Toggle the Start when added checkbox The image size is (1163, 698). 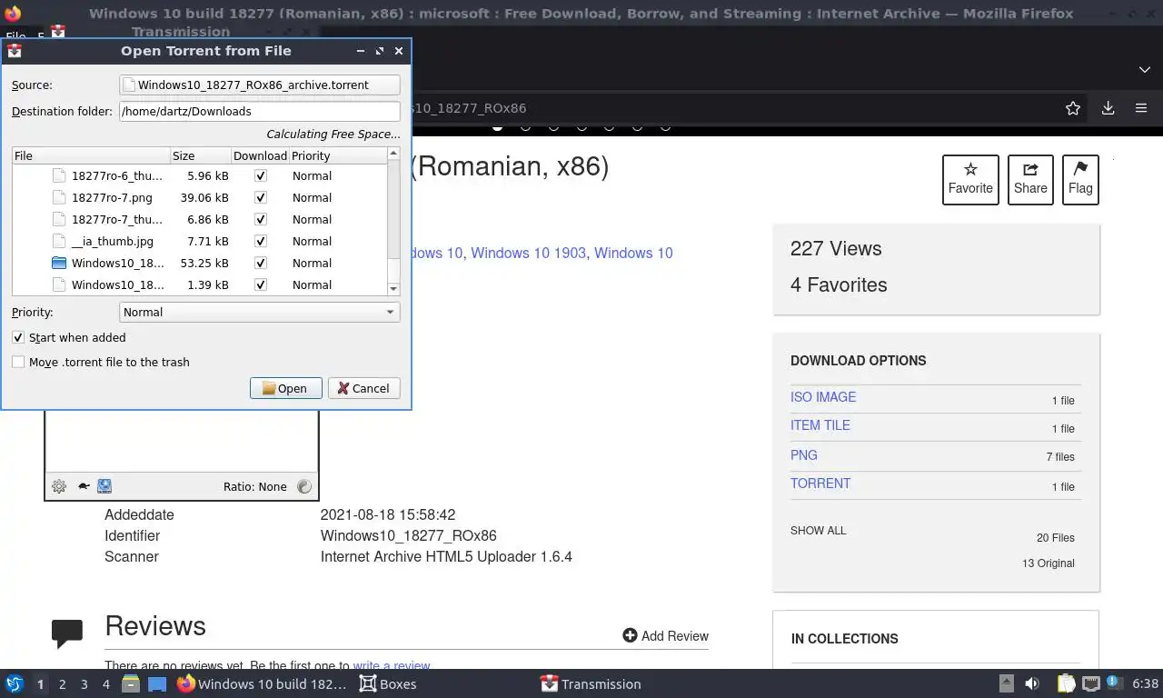(18, 337)
